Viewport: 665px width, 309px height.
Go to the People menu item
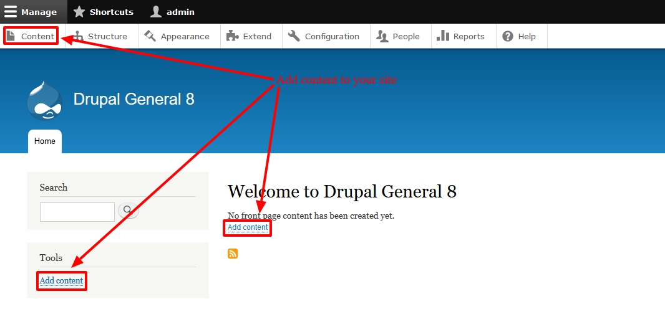coord(400,36)
